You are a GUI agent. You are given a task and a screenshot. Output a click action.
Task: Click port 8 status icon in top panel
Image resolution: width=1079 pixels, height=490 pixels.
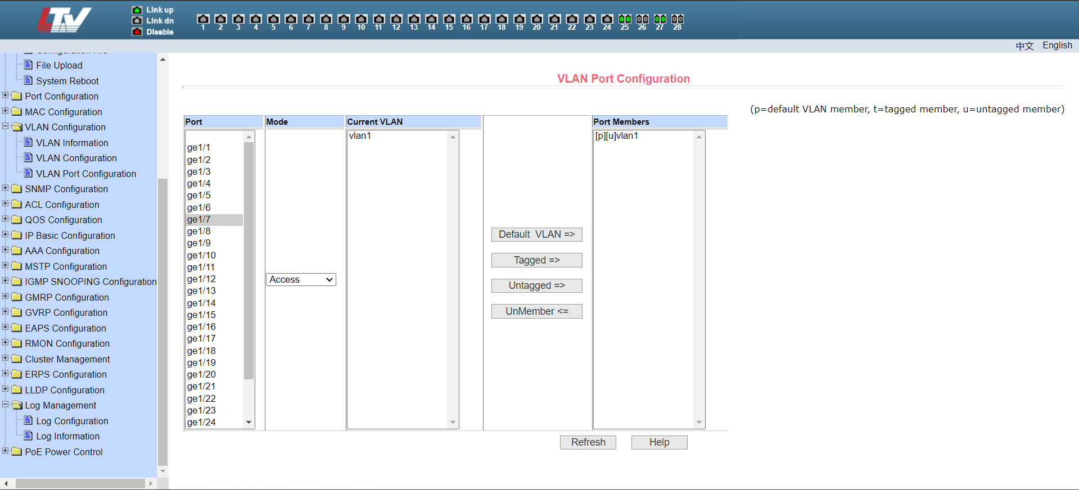click(326, 19)
